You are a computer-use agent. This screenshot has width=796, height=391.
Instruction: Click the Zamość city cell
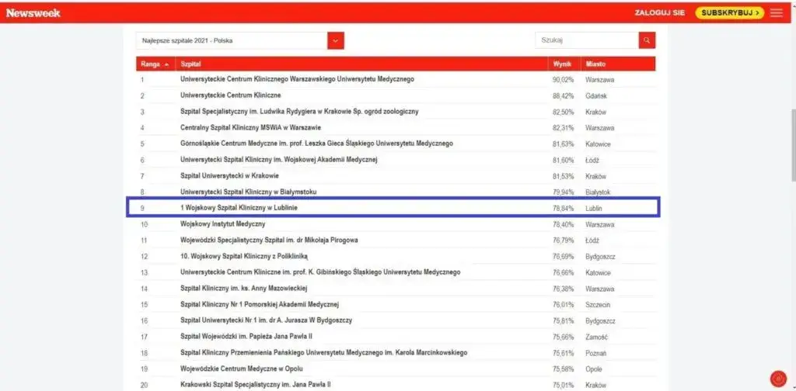click(596, 337)
